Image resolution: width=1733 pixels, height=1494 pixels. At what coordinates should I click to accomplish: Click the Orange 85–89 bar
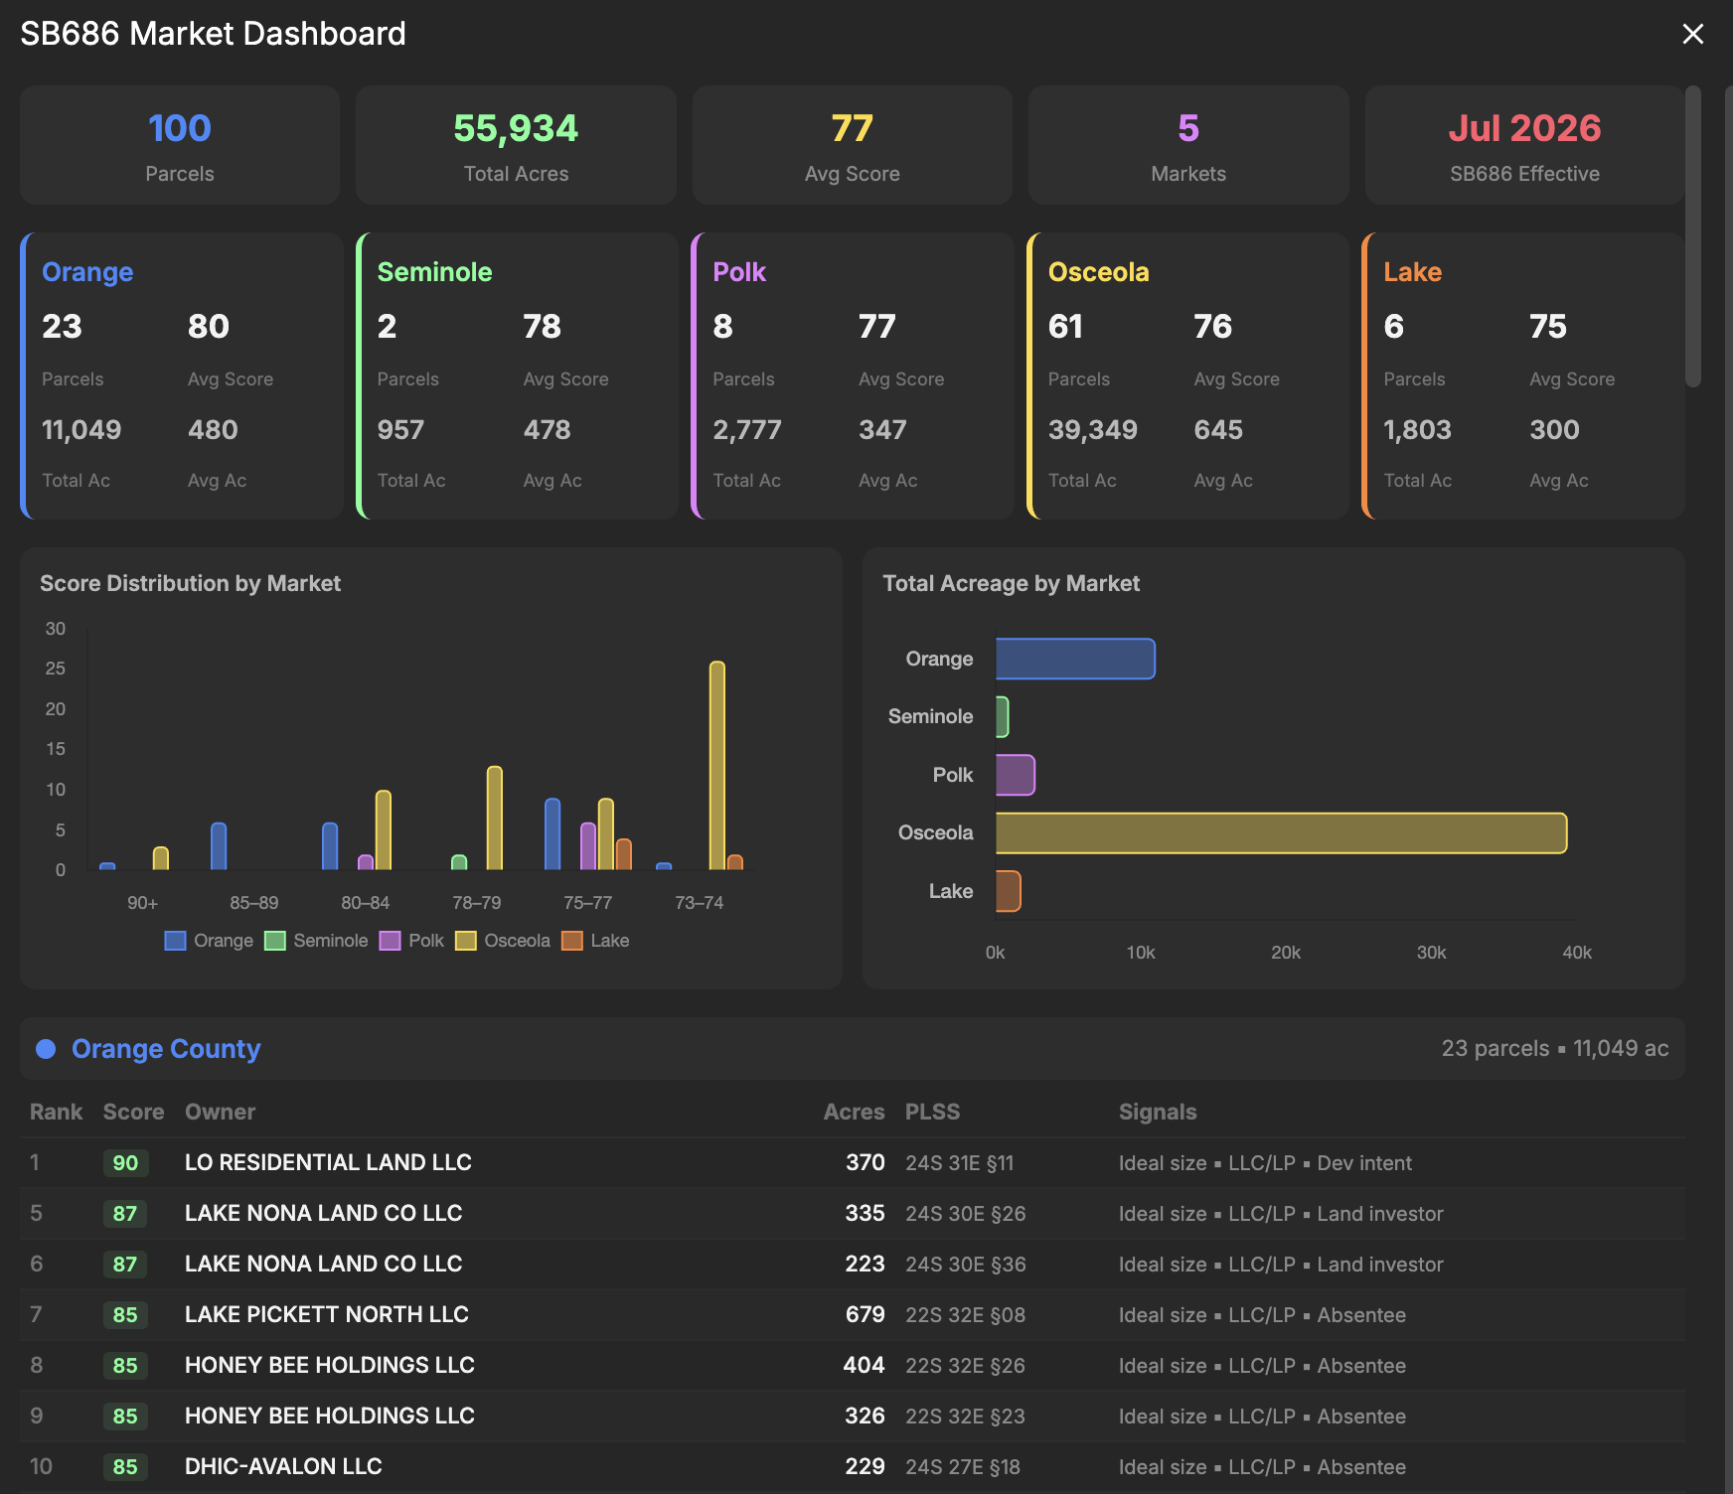coord(219,846)
